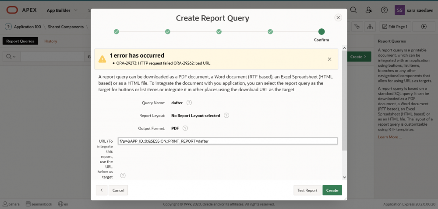Viewport: 438px width, 209px height.
Task: Click the warning triangle icon
Action: (102, 59)
